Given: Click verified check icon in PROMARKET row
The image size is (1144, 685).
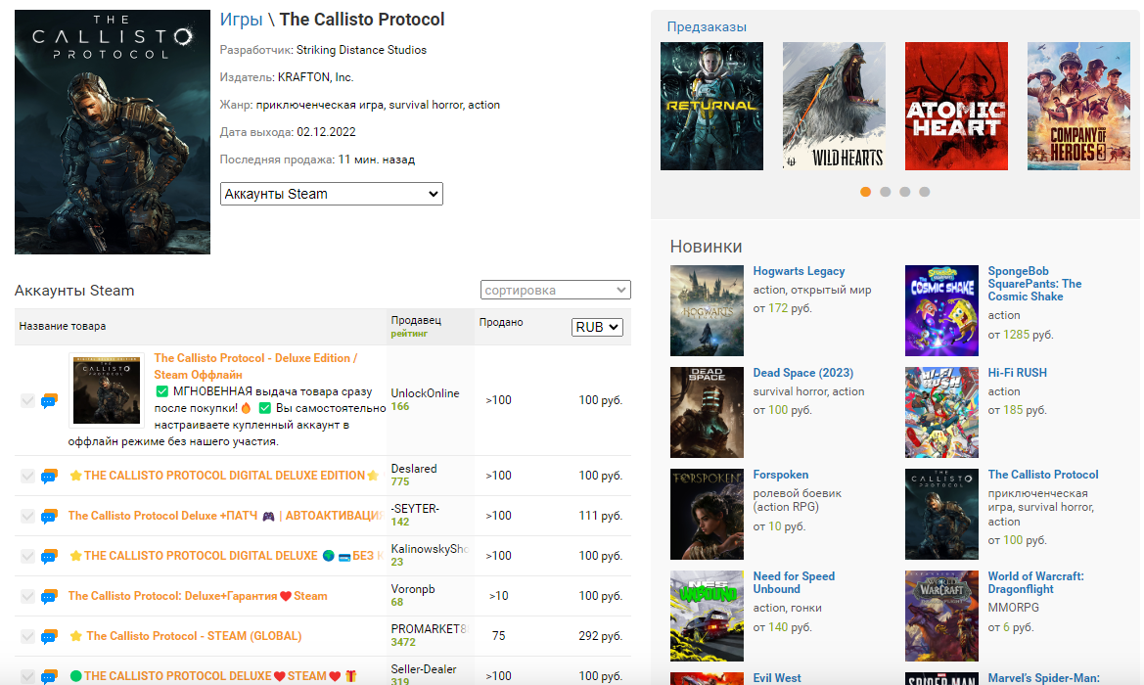Looking at the screenshot, I should [x=27, y=636].
